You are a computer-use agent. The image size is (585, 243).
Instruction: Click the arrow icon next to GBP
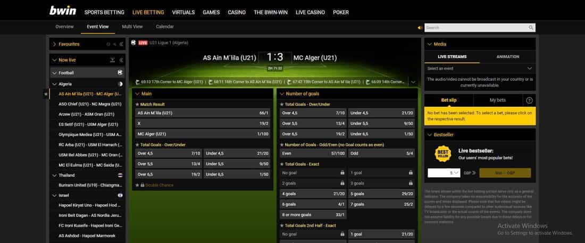(474, 173)
